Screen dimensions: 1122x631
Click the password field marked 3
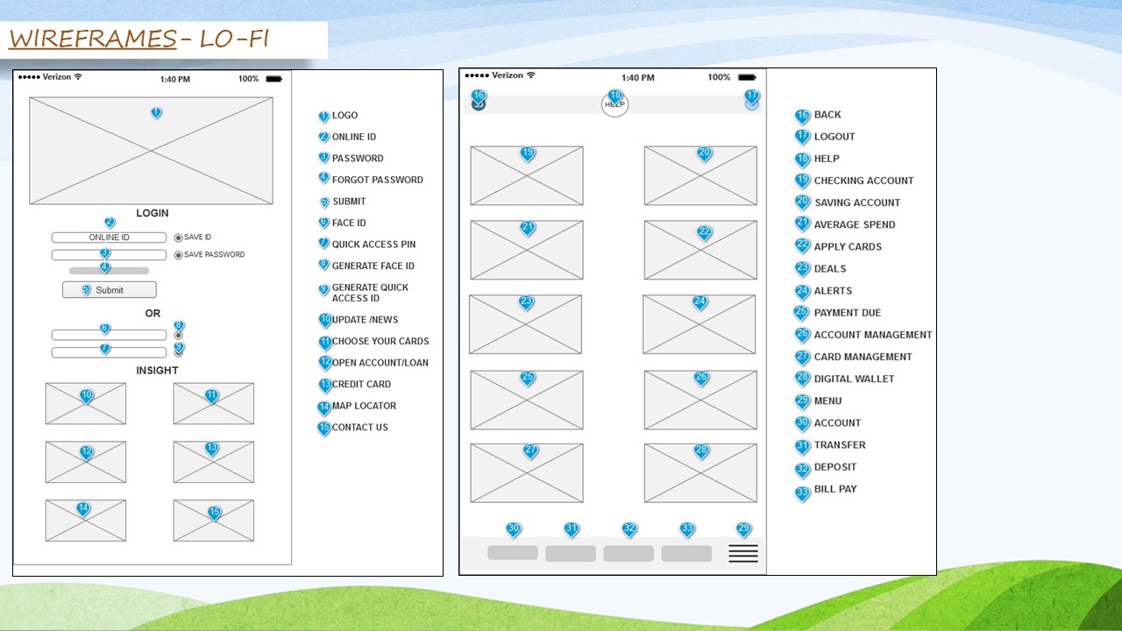[x=109, y=255]
